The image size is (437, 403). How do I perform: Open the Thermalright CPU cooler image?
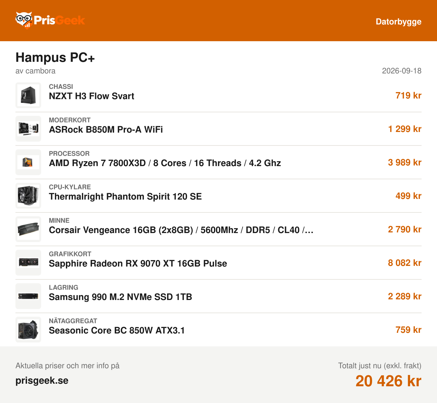coord(28,196)
